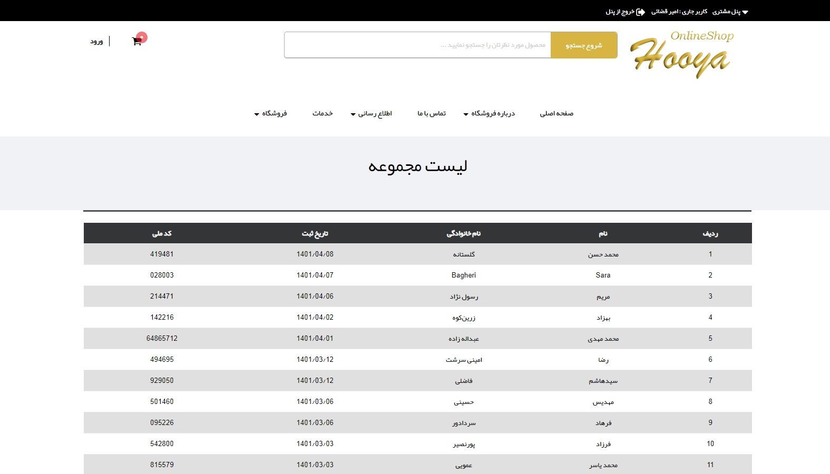The width and height of the screenshot is (830, 474).
Task: Click the ورود login link
Action: pyautogui.click(x=96, y=42)
